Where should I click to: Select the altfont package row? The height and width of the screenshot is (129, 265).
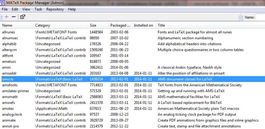[133, 55]
